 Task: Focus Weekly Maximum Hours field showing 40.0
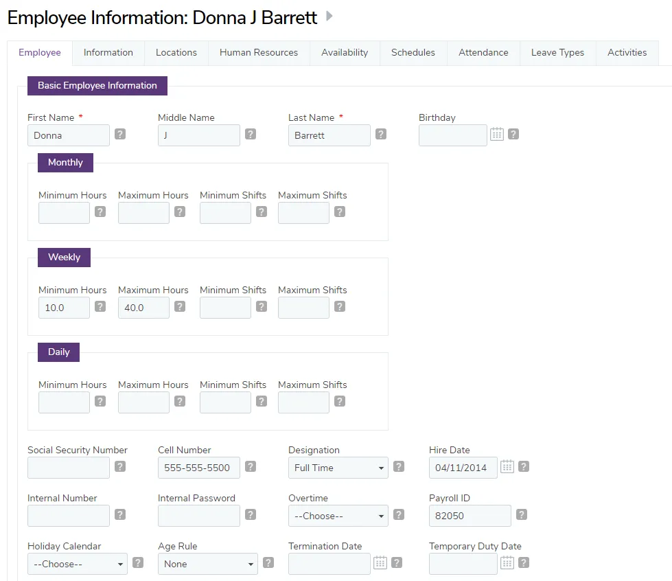(144, 308)
